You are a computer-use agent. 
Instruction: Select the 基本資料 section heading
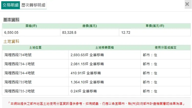11,20
